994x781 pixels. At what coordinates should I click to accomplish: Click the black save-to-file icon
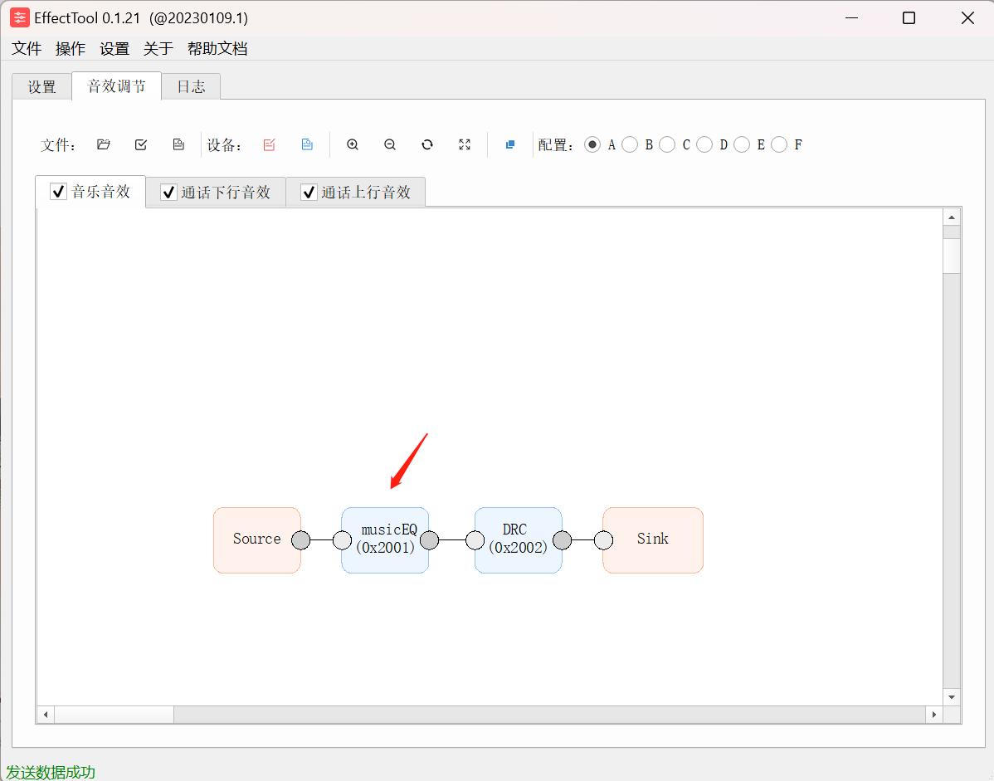point(178,144)
